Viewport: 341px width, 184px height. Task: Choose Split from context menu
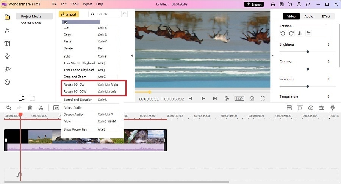tap(91, 56)
